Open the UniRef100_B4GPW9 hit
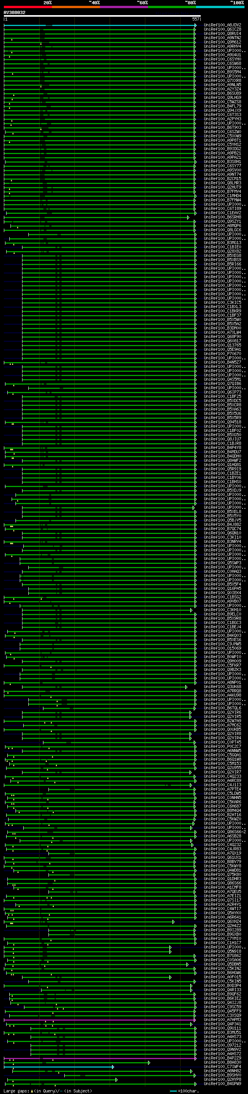Screen dimensions: 248x1094 point(222,1084)
